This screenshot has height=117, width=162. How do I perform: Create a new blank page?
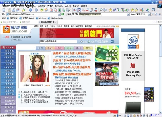click(4, 10)
